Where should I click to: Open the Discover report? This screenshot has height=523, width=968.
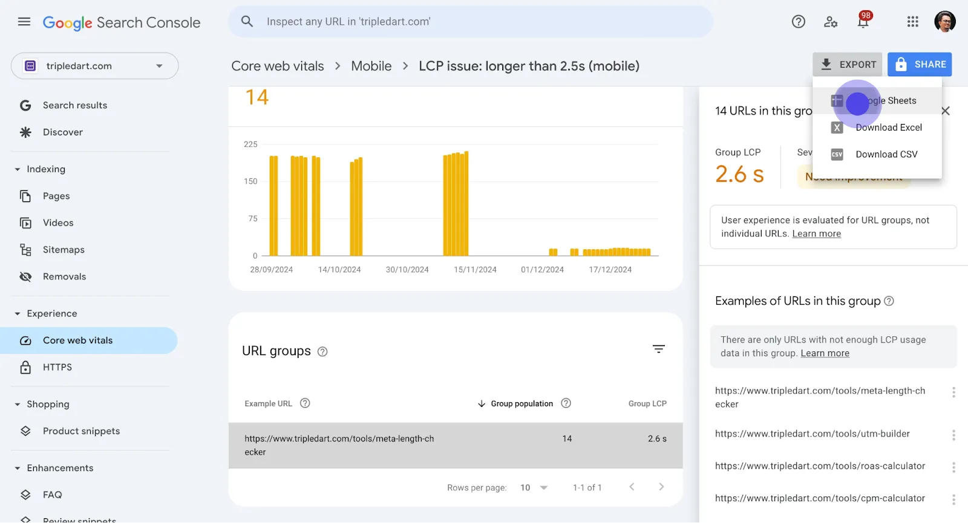pos(63,132)
